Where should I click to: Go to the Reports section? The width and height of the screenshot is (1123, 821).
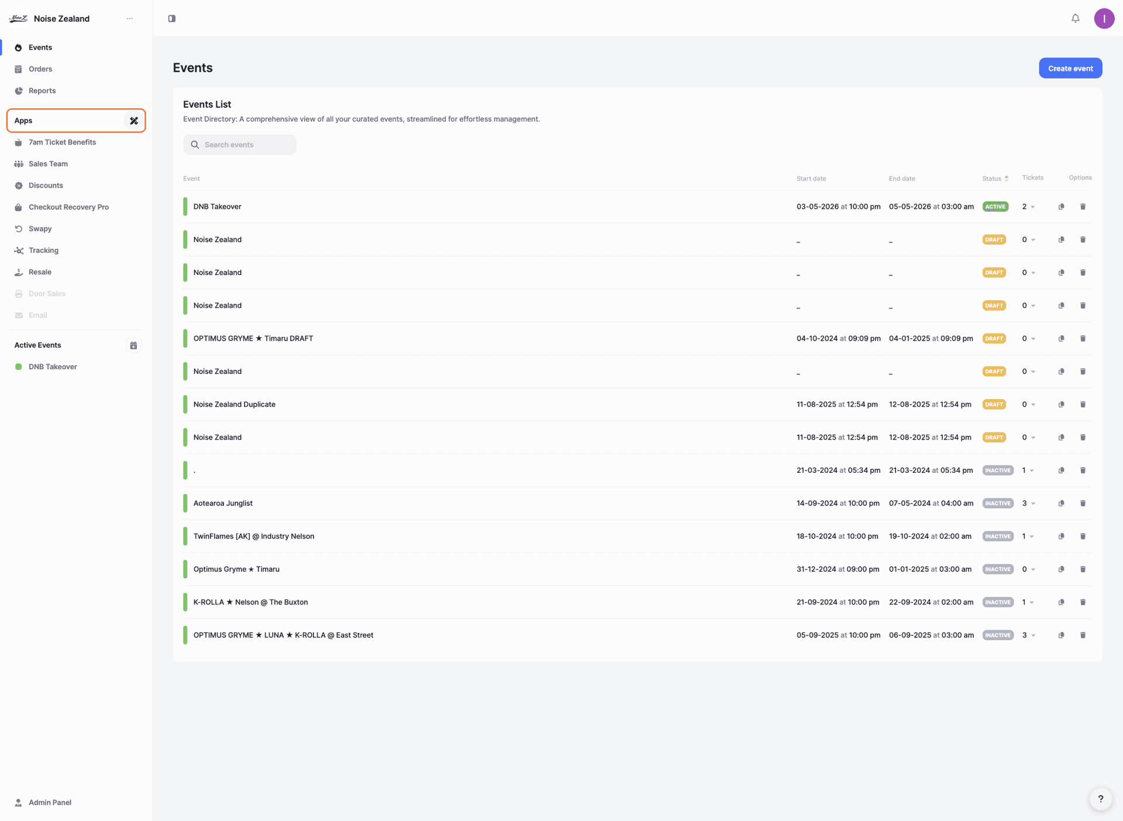(42, 91)
